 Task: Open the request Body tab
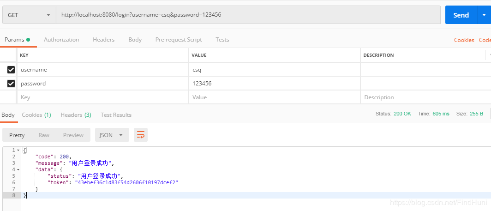(135, 40)
